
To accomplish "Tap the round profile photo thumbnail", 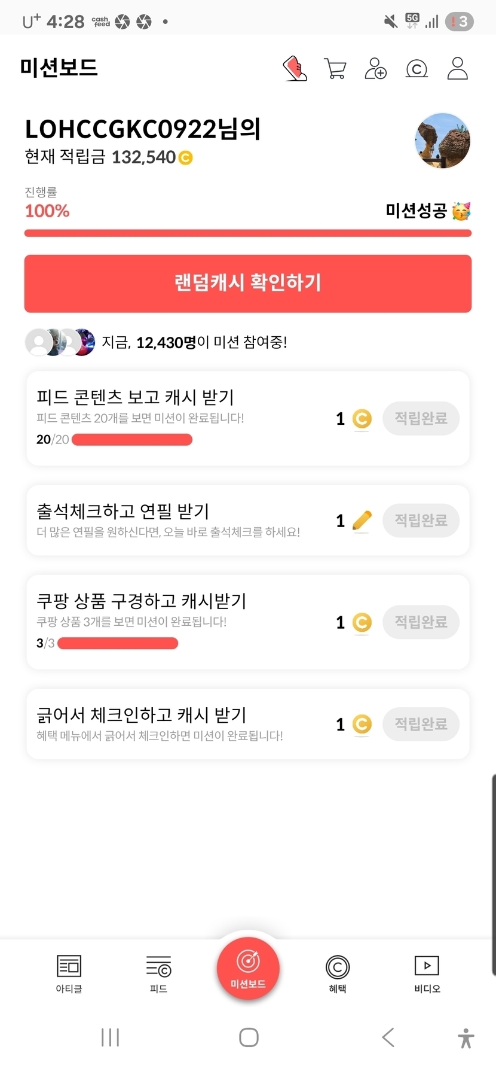I will (442, 141).
